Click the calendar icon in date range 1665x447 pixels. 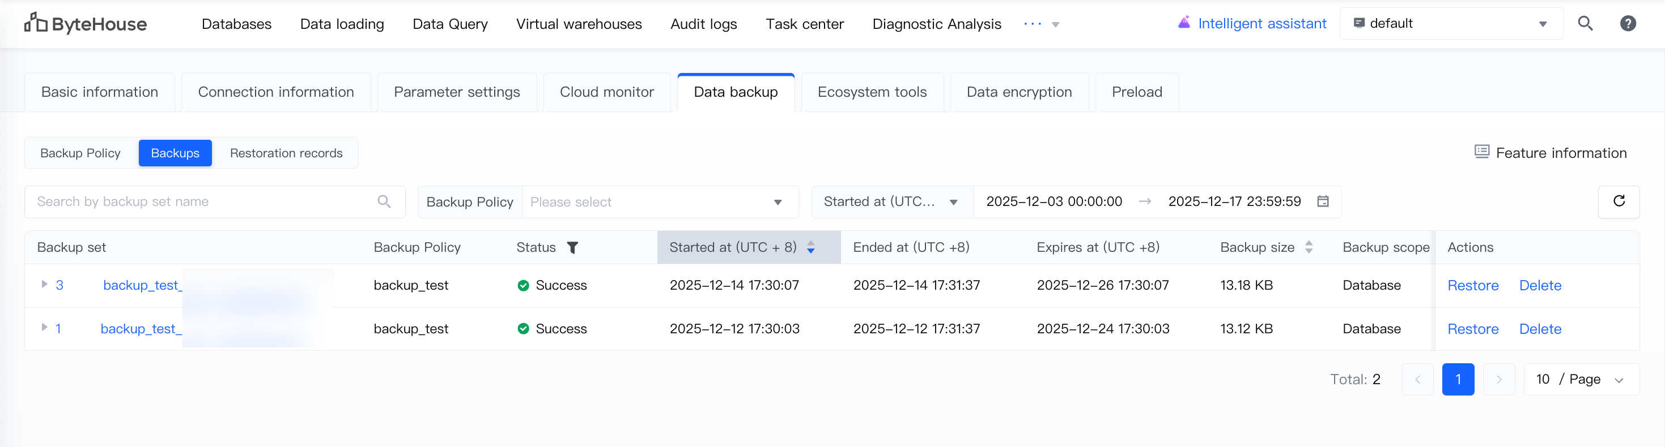tap(1323, 202)
